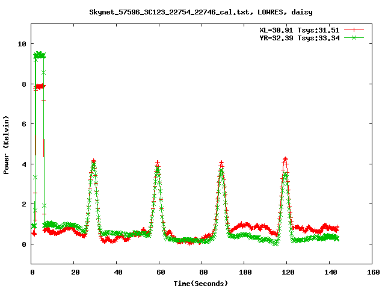Image resolution: width=385 pixels, height=289 pixels.
Task: Click the x-axis tick label 140
Action: [x=330, y=272]
